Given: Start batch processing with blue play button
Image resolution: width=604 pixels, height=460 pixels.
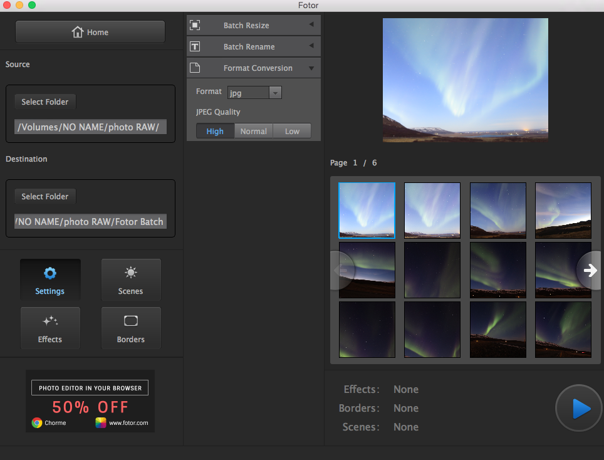Looking at the screenshot, I should click(x=579, y=408).
